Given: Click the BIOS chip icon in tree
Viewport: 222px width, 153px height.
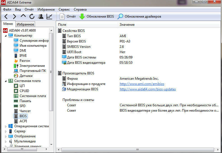Looking at the screenshot, I should [16, 116].
